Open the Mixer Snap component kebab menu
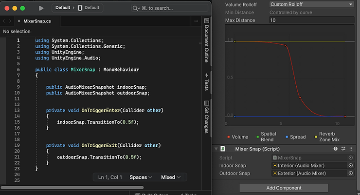Viewport: 360px width, 195px height. tap(351, 149)
